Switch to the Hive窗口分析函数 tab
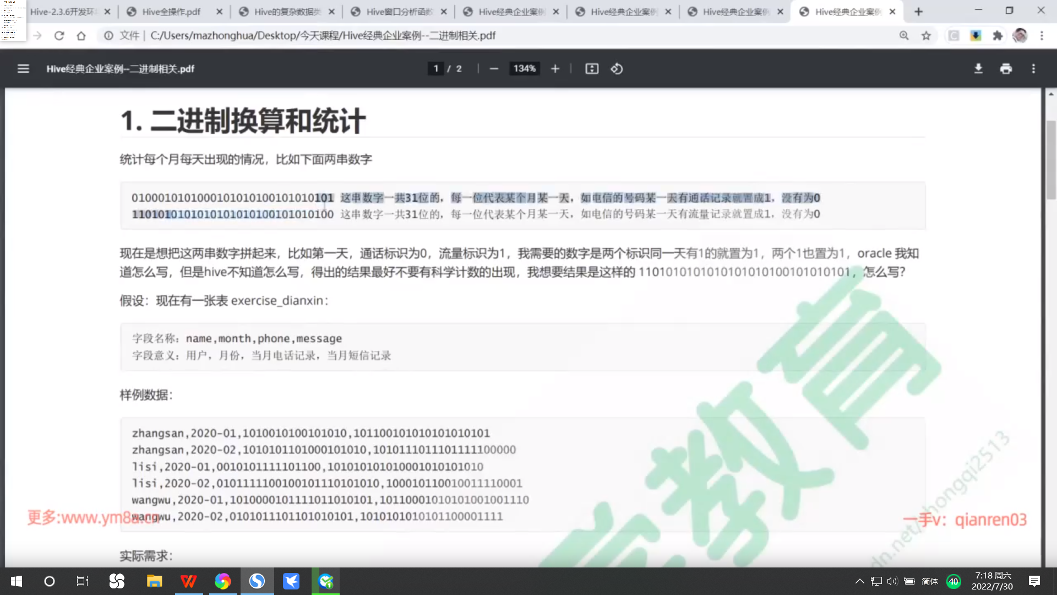The height and width of the screenshot is (595, 1057). tap(399, 12)
